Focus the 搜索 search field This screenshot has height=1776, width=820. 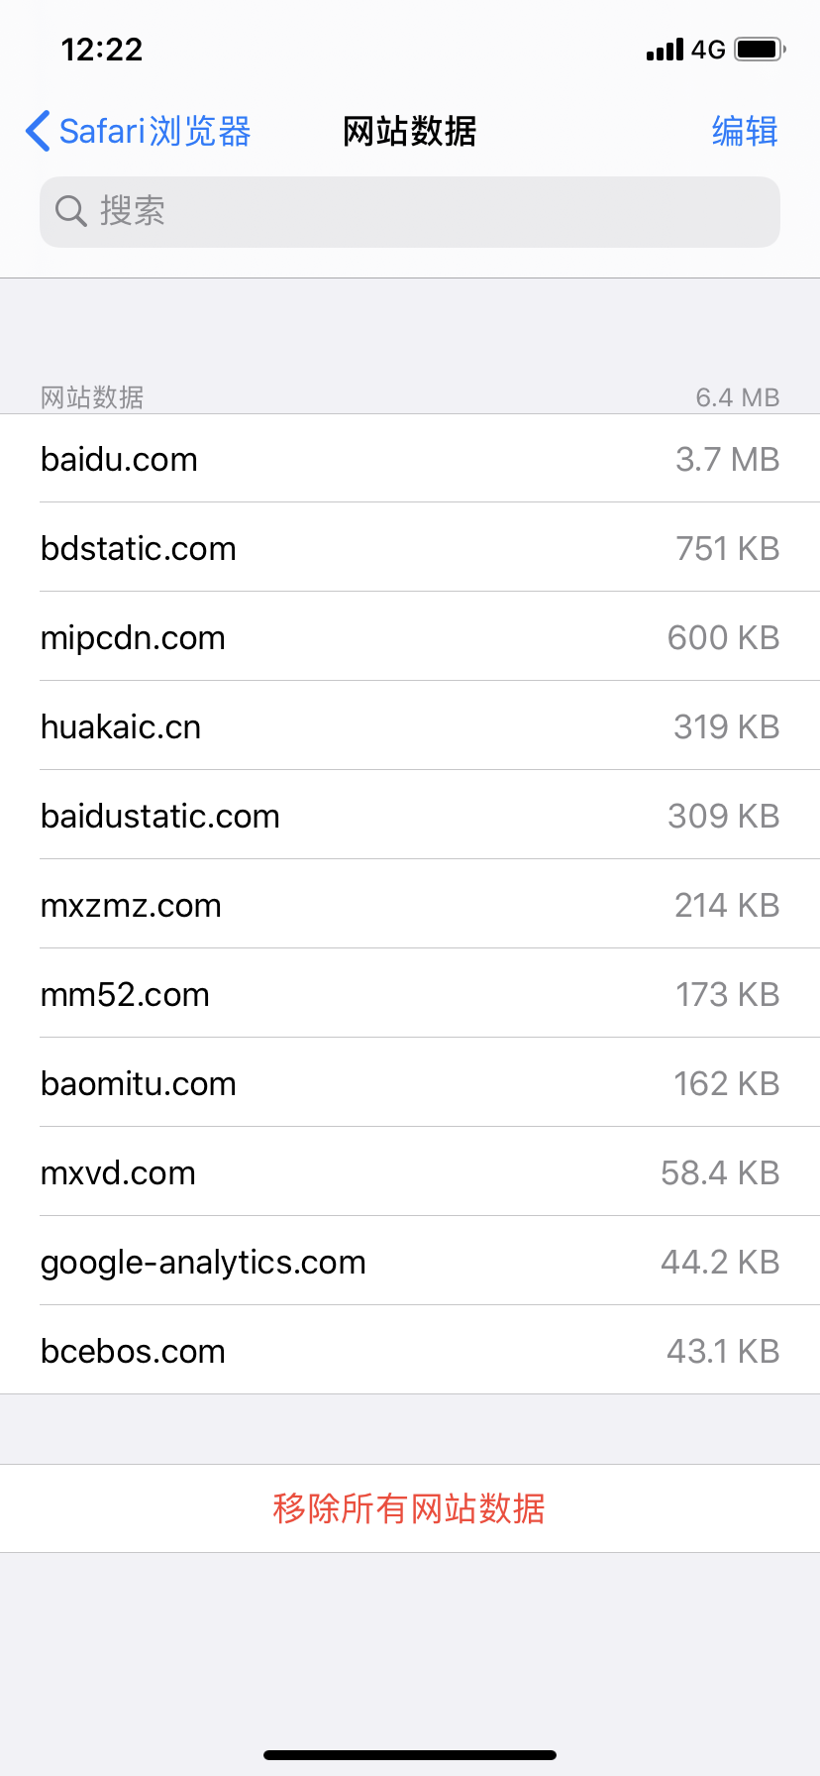pyautogui.click(x=410, y=212)
